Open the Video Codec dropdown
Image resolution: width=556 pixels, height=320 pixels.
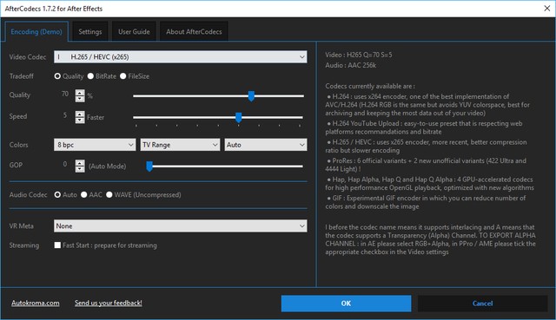(180, 56)
